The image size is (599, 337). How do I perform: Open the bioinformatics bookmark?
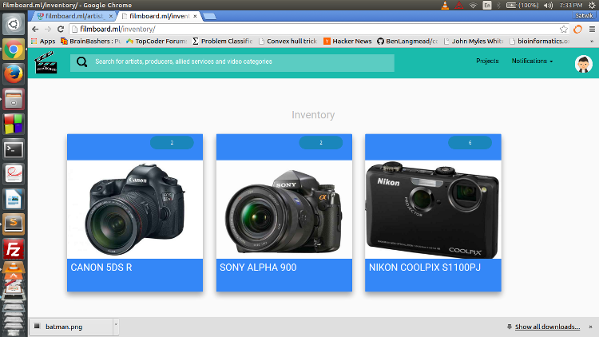coord(539,41)
